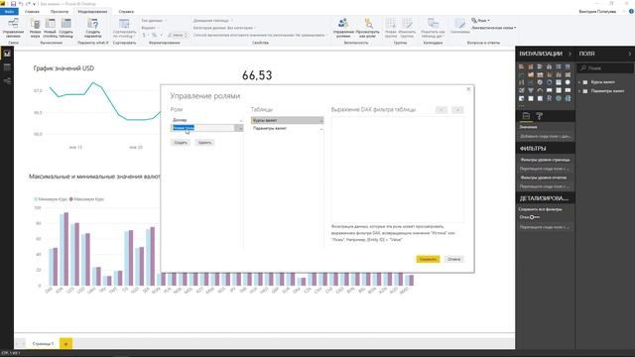Create a Новая мера measure
This screenshot has height=357, width=635.
coord(36,29)
